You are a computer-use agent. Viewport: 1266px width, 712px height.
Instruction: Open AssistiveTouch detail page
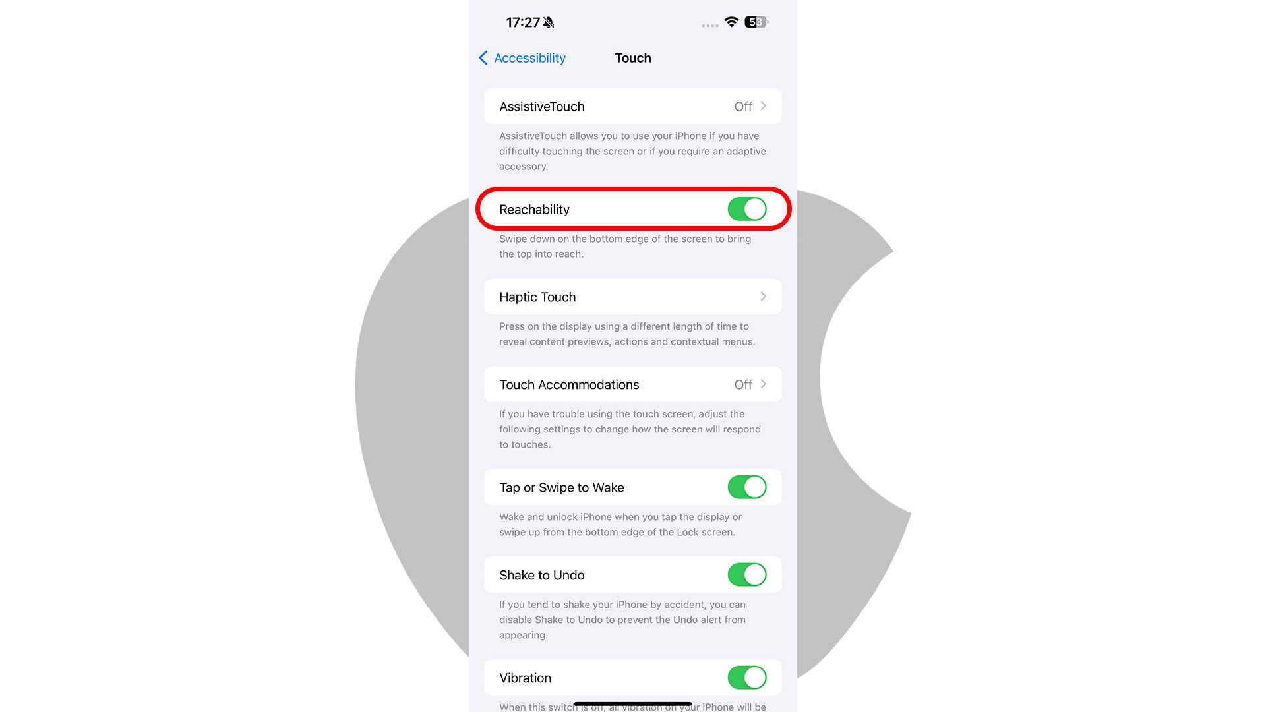(x=632, y=106)
